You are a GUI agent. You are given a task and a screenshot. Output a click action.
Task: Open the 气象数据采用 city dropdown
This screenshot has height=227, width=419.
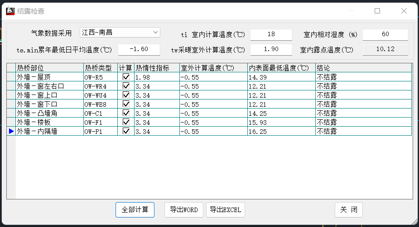tap(155, 33)
